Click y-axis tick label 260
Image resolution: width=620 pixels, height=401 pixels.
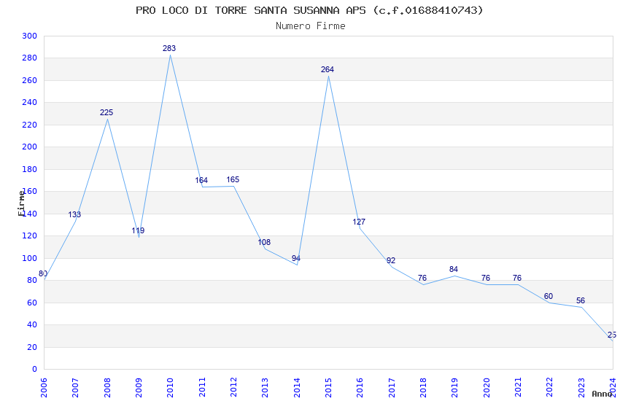coord(30,80)
